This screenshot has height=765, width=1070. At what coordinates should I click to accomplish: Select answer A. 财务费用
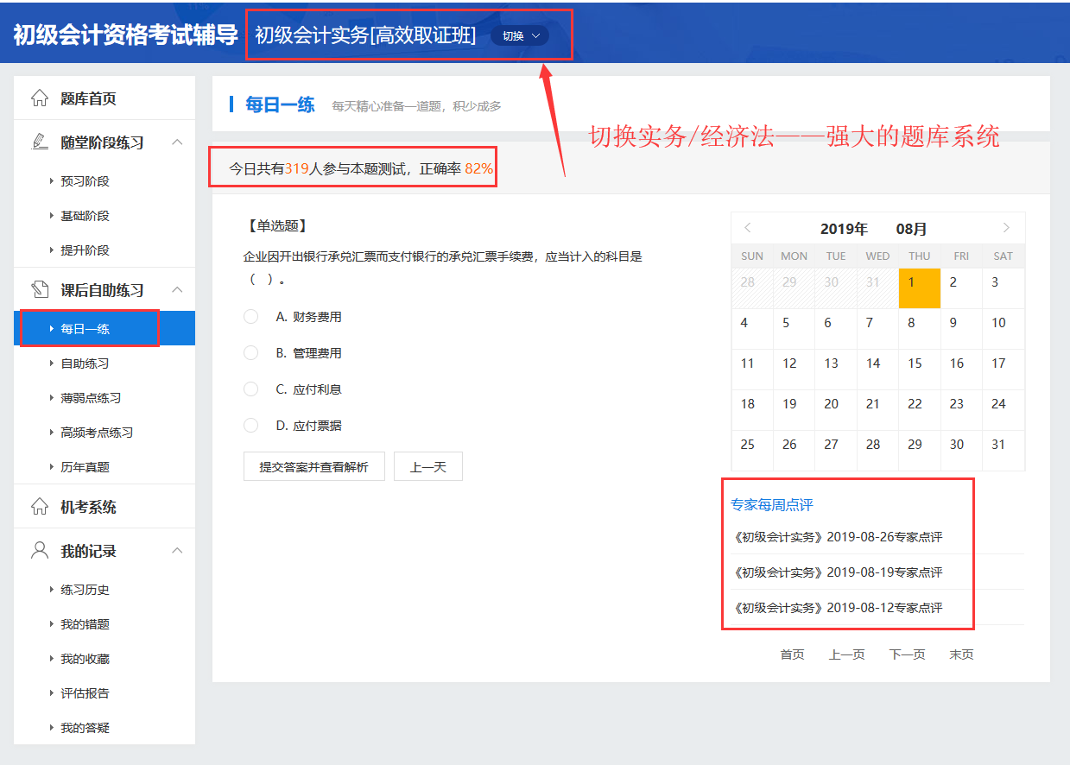coord(251,317)
